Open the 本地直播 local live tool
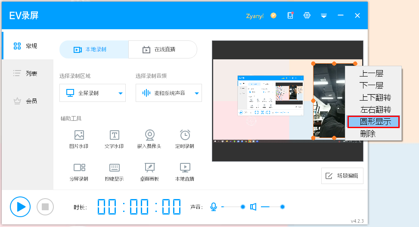Viewport: 419px width, 227px height. [185, 172]
